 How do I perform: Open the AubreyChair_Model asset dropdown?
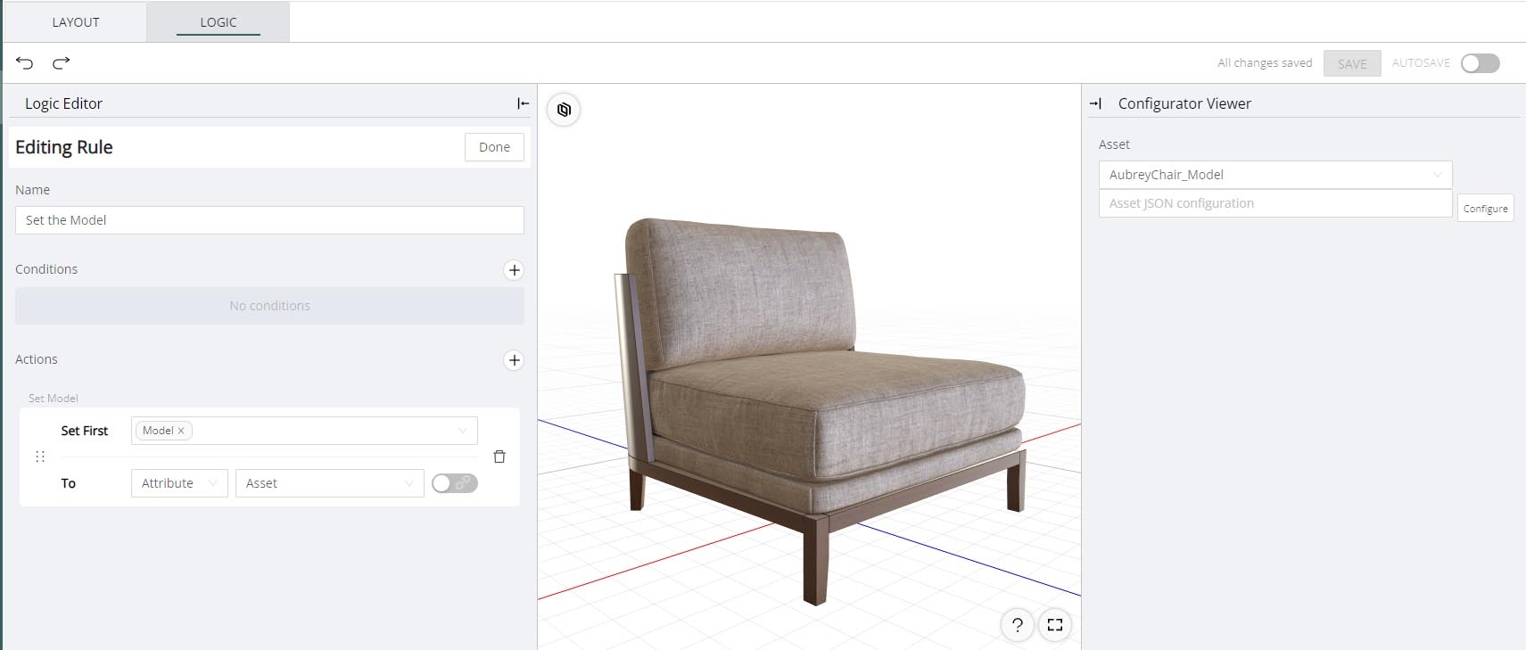click(1274, 175)
